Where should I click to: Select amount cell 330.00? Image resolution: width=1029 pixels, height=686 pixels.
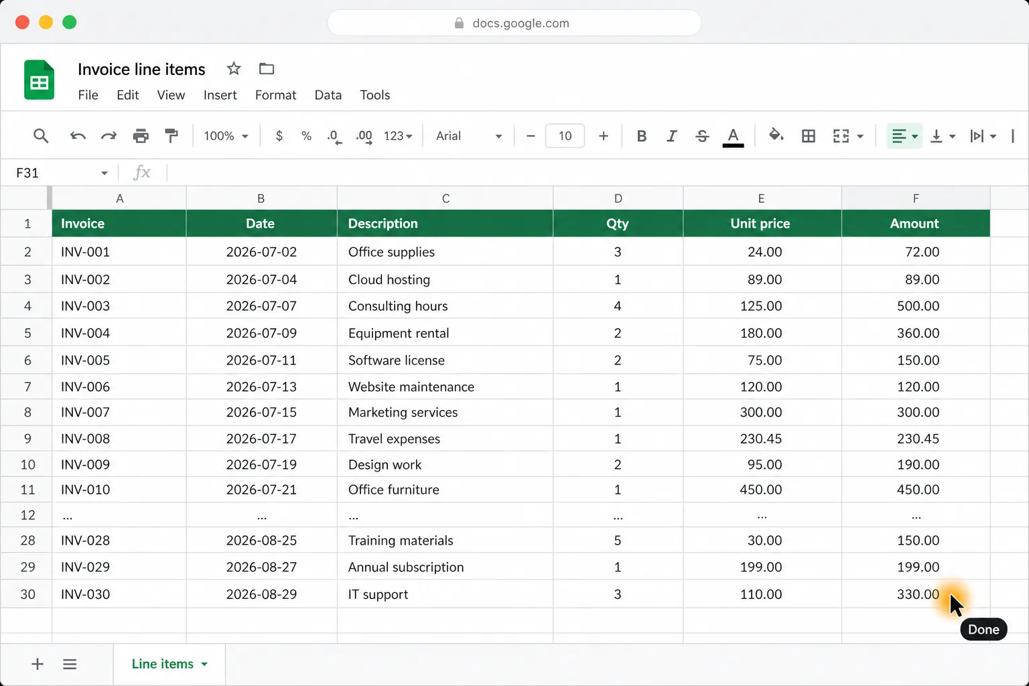pyautogui.click(x=916, y=594)
